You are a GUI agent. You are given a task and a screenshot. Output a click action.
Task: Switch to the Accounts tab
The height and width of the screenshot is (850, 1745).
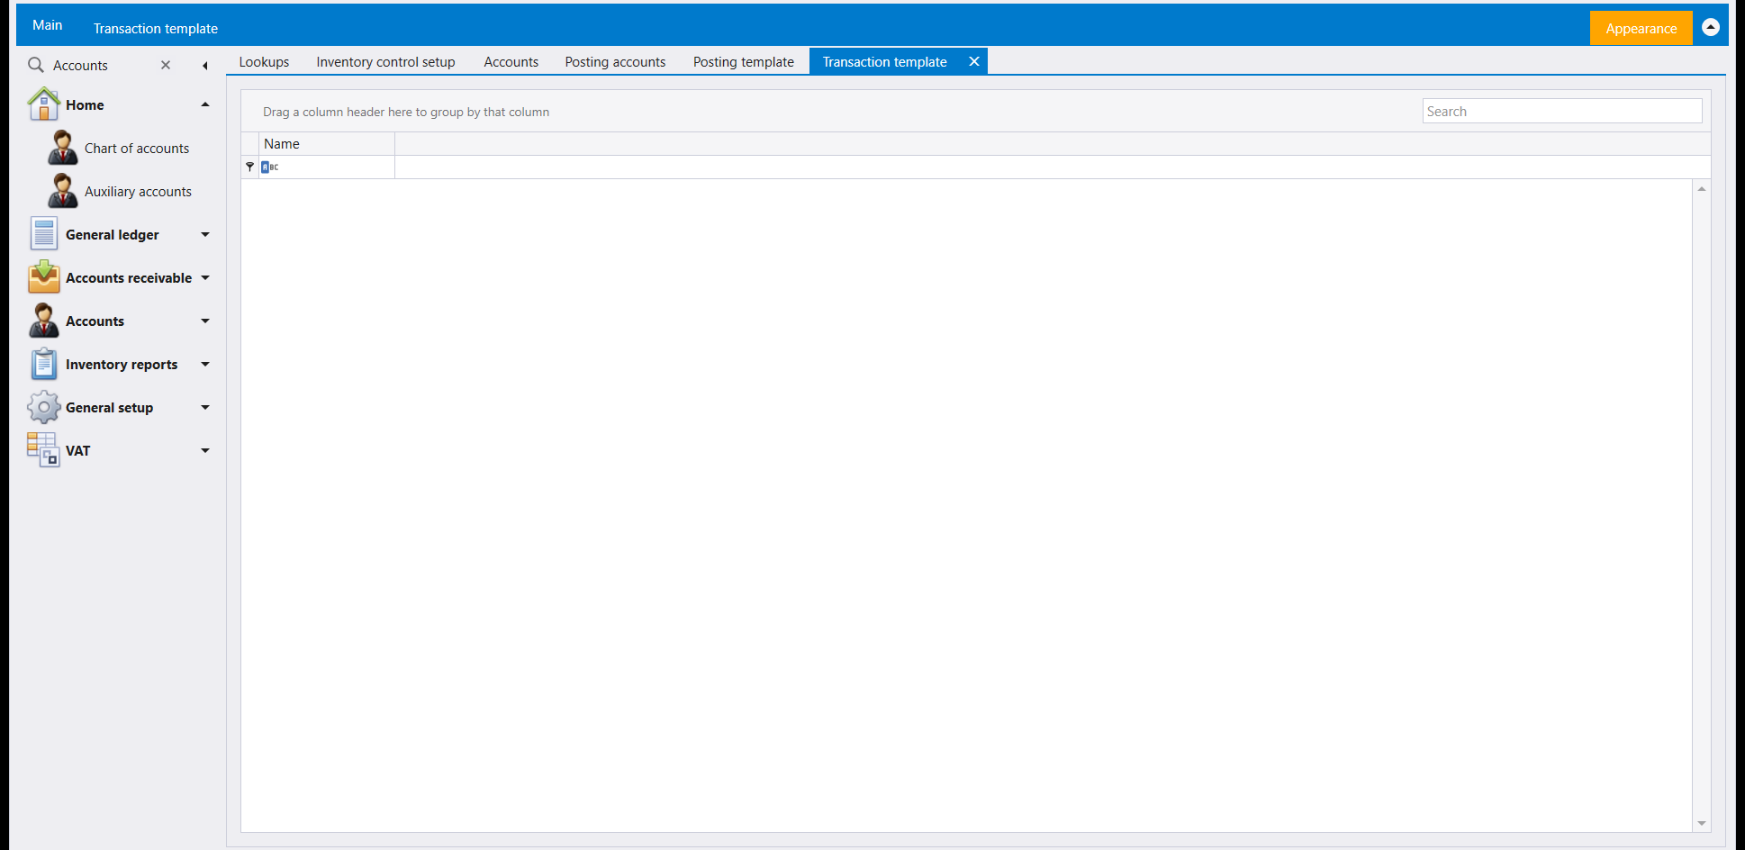(511, 61)
